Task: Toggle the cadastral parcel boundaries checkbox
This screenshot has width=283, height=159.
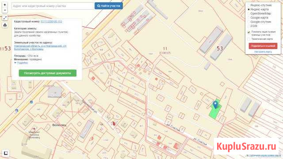Action: tap(249, 32)
